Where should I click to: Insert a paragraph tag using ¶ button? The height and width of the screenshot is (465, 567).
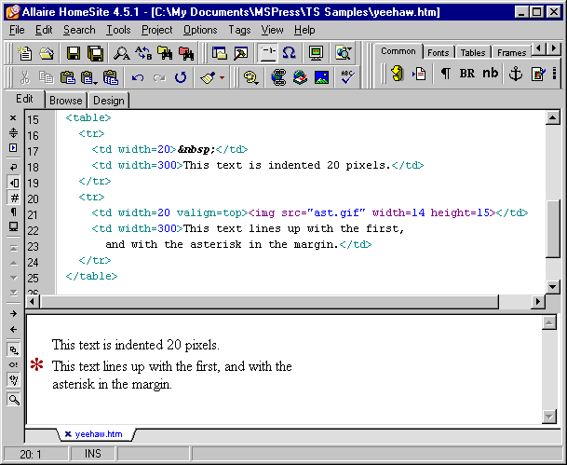click(x=445, y=75)
